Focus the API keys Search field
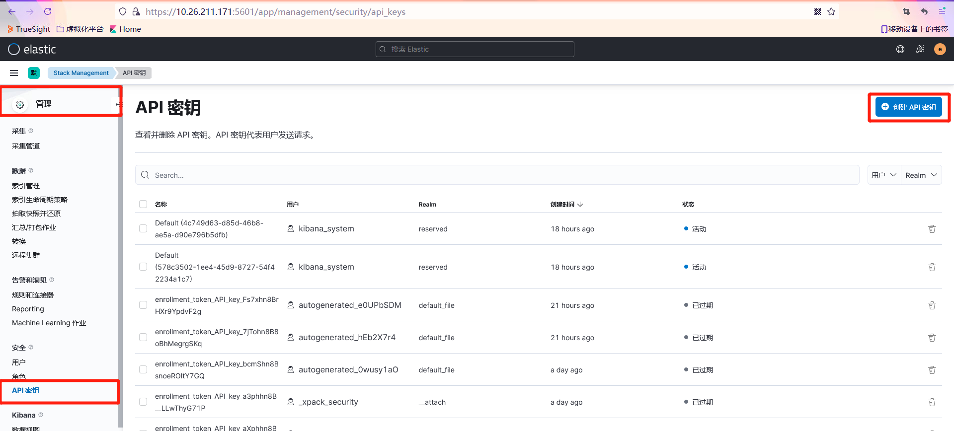 click(x=497, y=175)
